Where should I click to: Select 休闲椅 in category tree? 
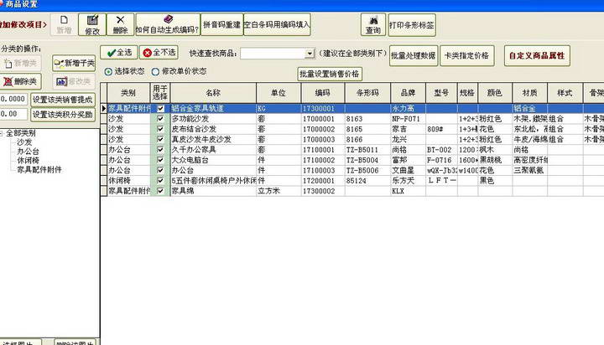[x=28, y=161]
